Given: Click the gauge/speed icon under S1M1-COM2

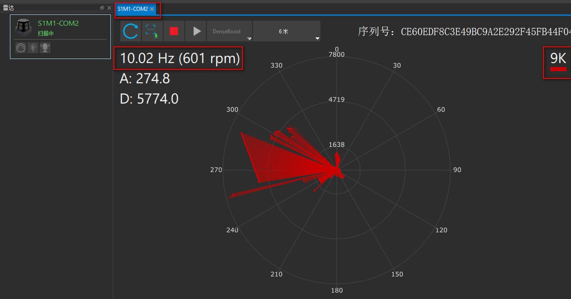Looking at the screenshot, I should pyautogui.click(x=21, y=48).
